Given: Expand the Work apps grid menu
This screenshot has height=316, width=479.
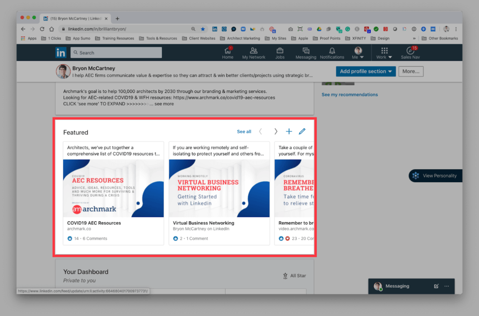Looking at the screenshot, I should click(x=384, y=53).
